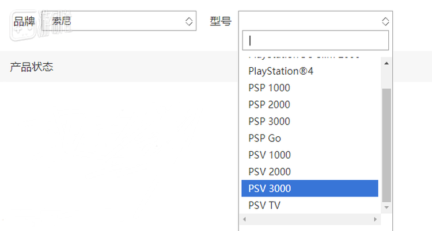Click horizontal scroll left arrow
The height and width of the screenshot is (231, 432).
pyautogui.click(x=245, y=219)
